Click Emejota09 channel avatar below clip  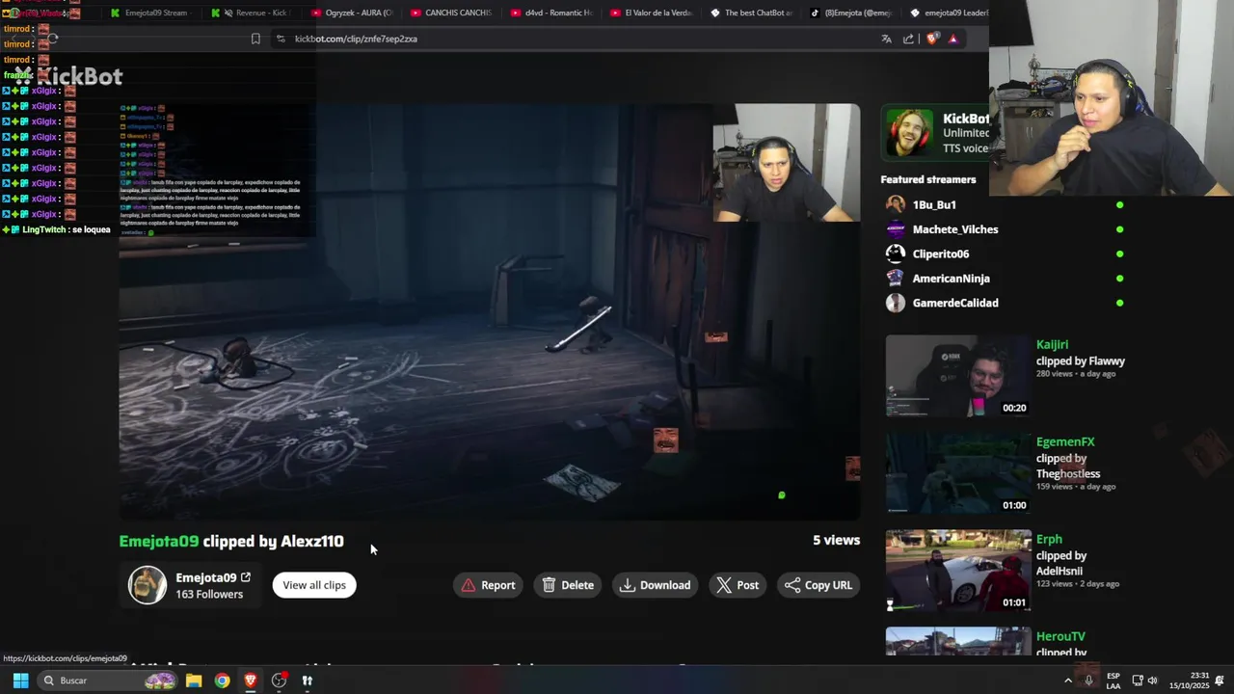[x=148, y=585]
